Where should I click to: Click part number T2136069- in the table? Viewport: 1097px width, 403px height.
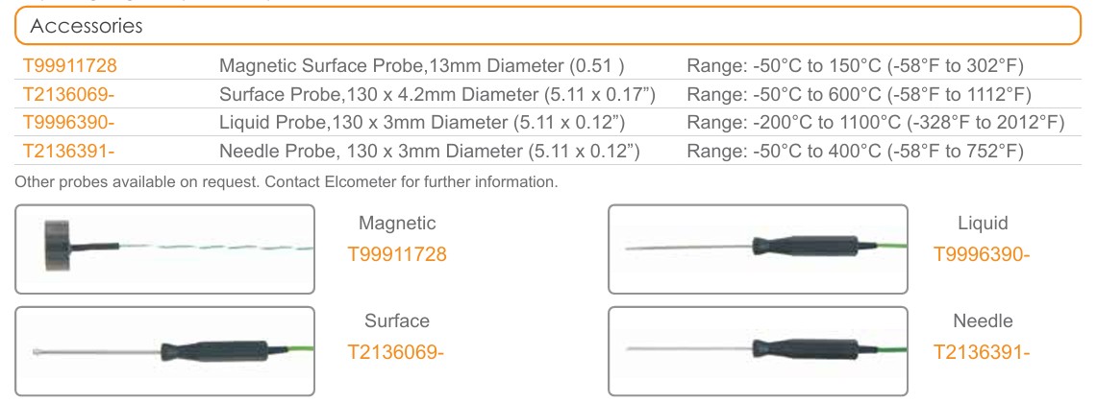point(68,94)
